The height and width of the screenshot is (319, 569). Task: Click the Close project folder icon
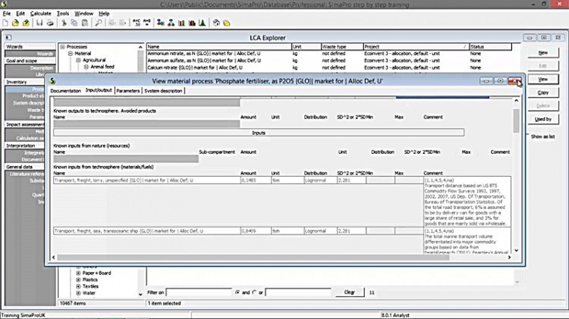point(26,23)
